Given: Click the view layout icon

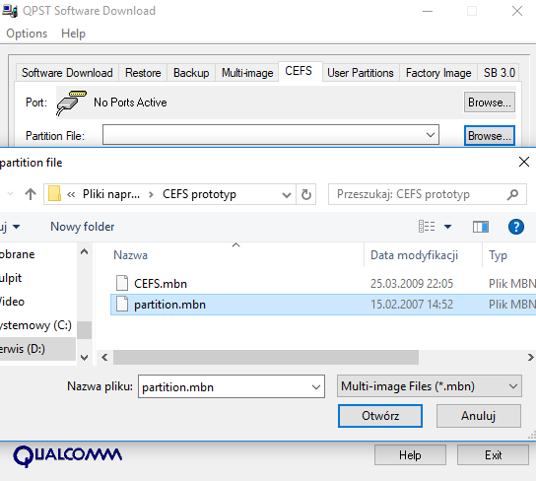Looking at the screenshot, I should 427,227.
